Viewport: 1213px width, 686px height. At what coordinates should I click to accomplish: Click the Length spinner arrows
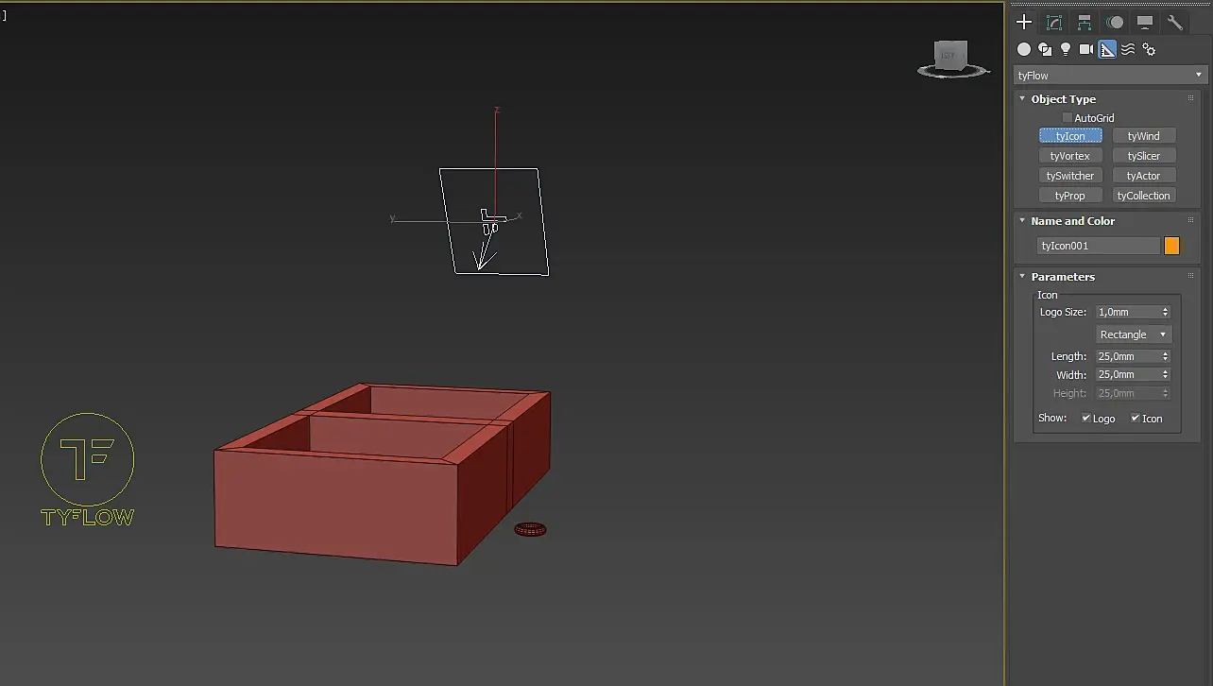(1166, 356)
